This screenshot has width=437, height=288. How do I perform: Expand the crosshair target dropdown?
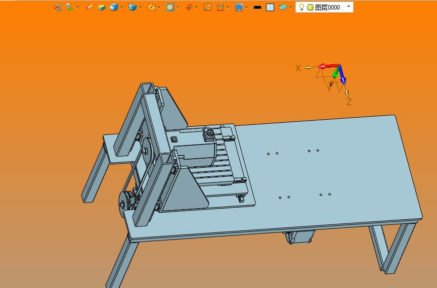tap(196, 8)
